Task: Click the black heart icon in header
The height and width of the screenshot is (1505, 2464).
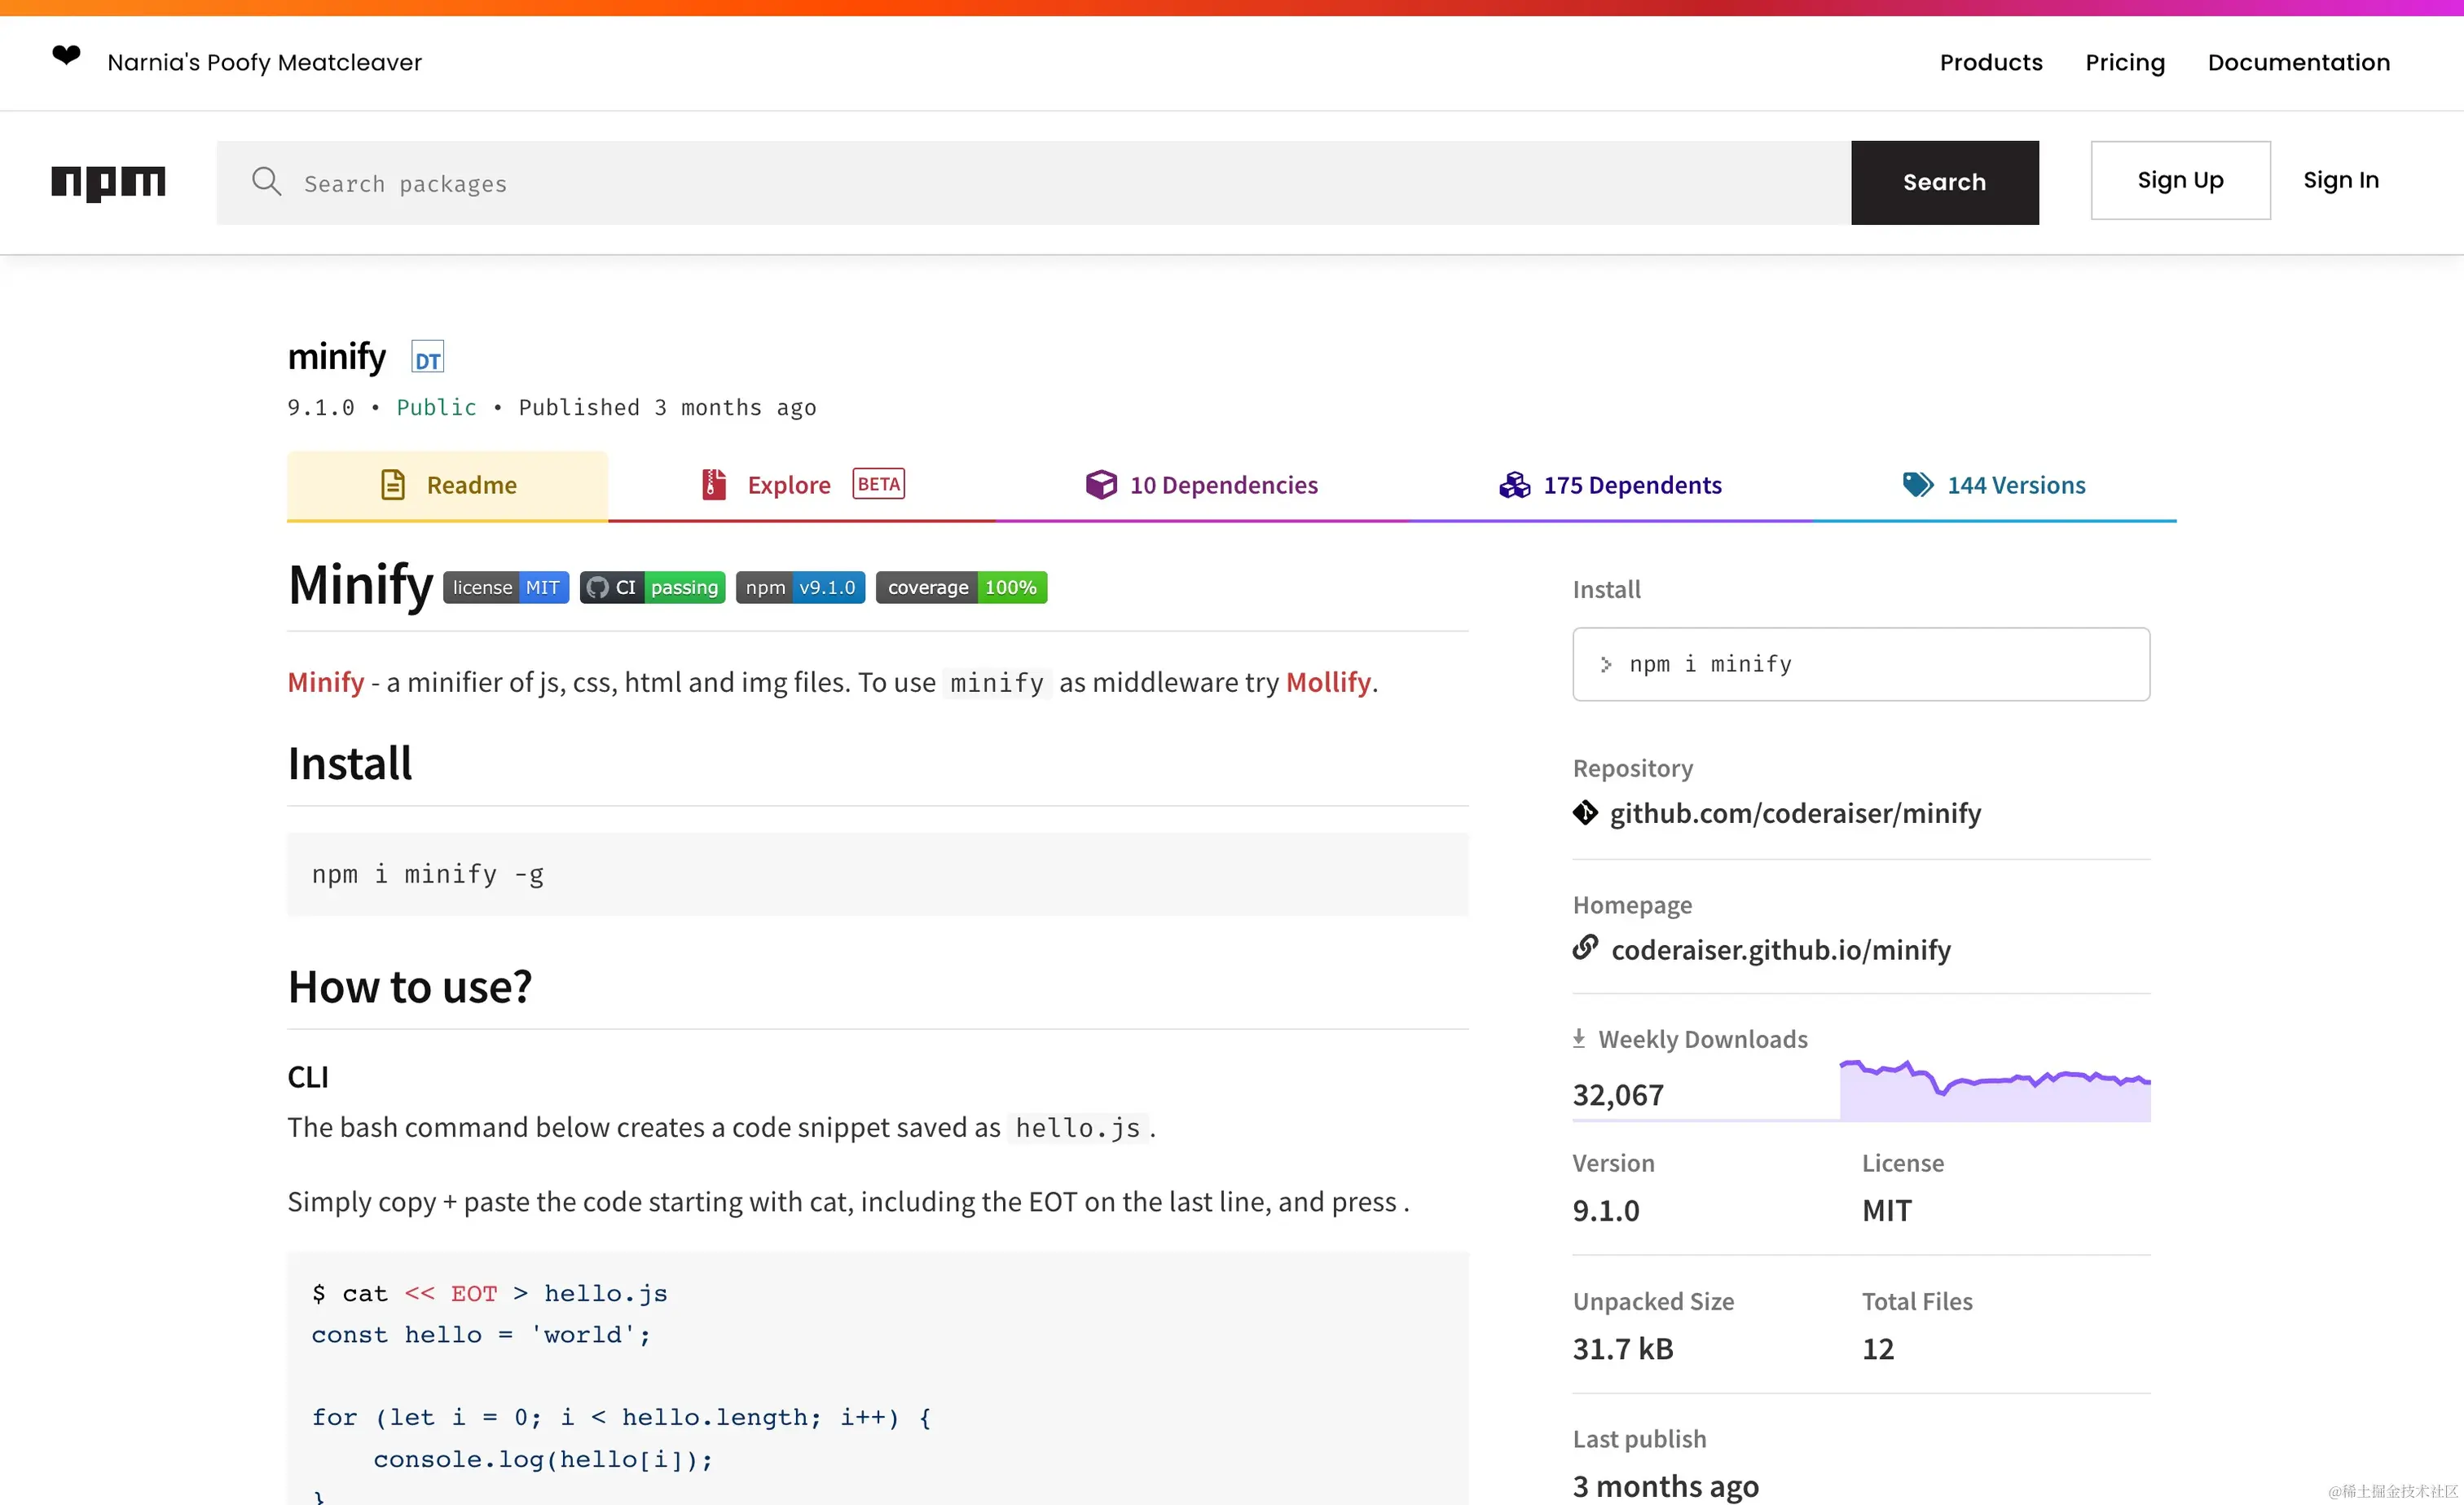Action: pos(66,56)
